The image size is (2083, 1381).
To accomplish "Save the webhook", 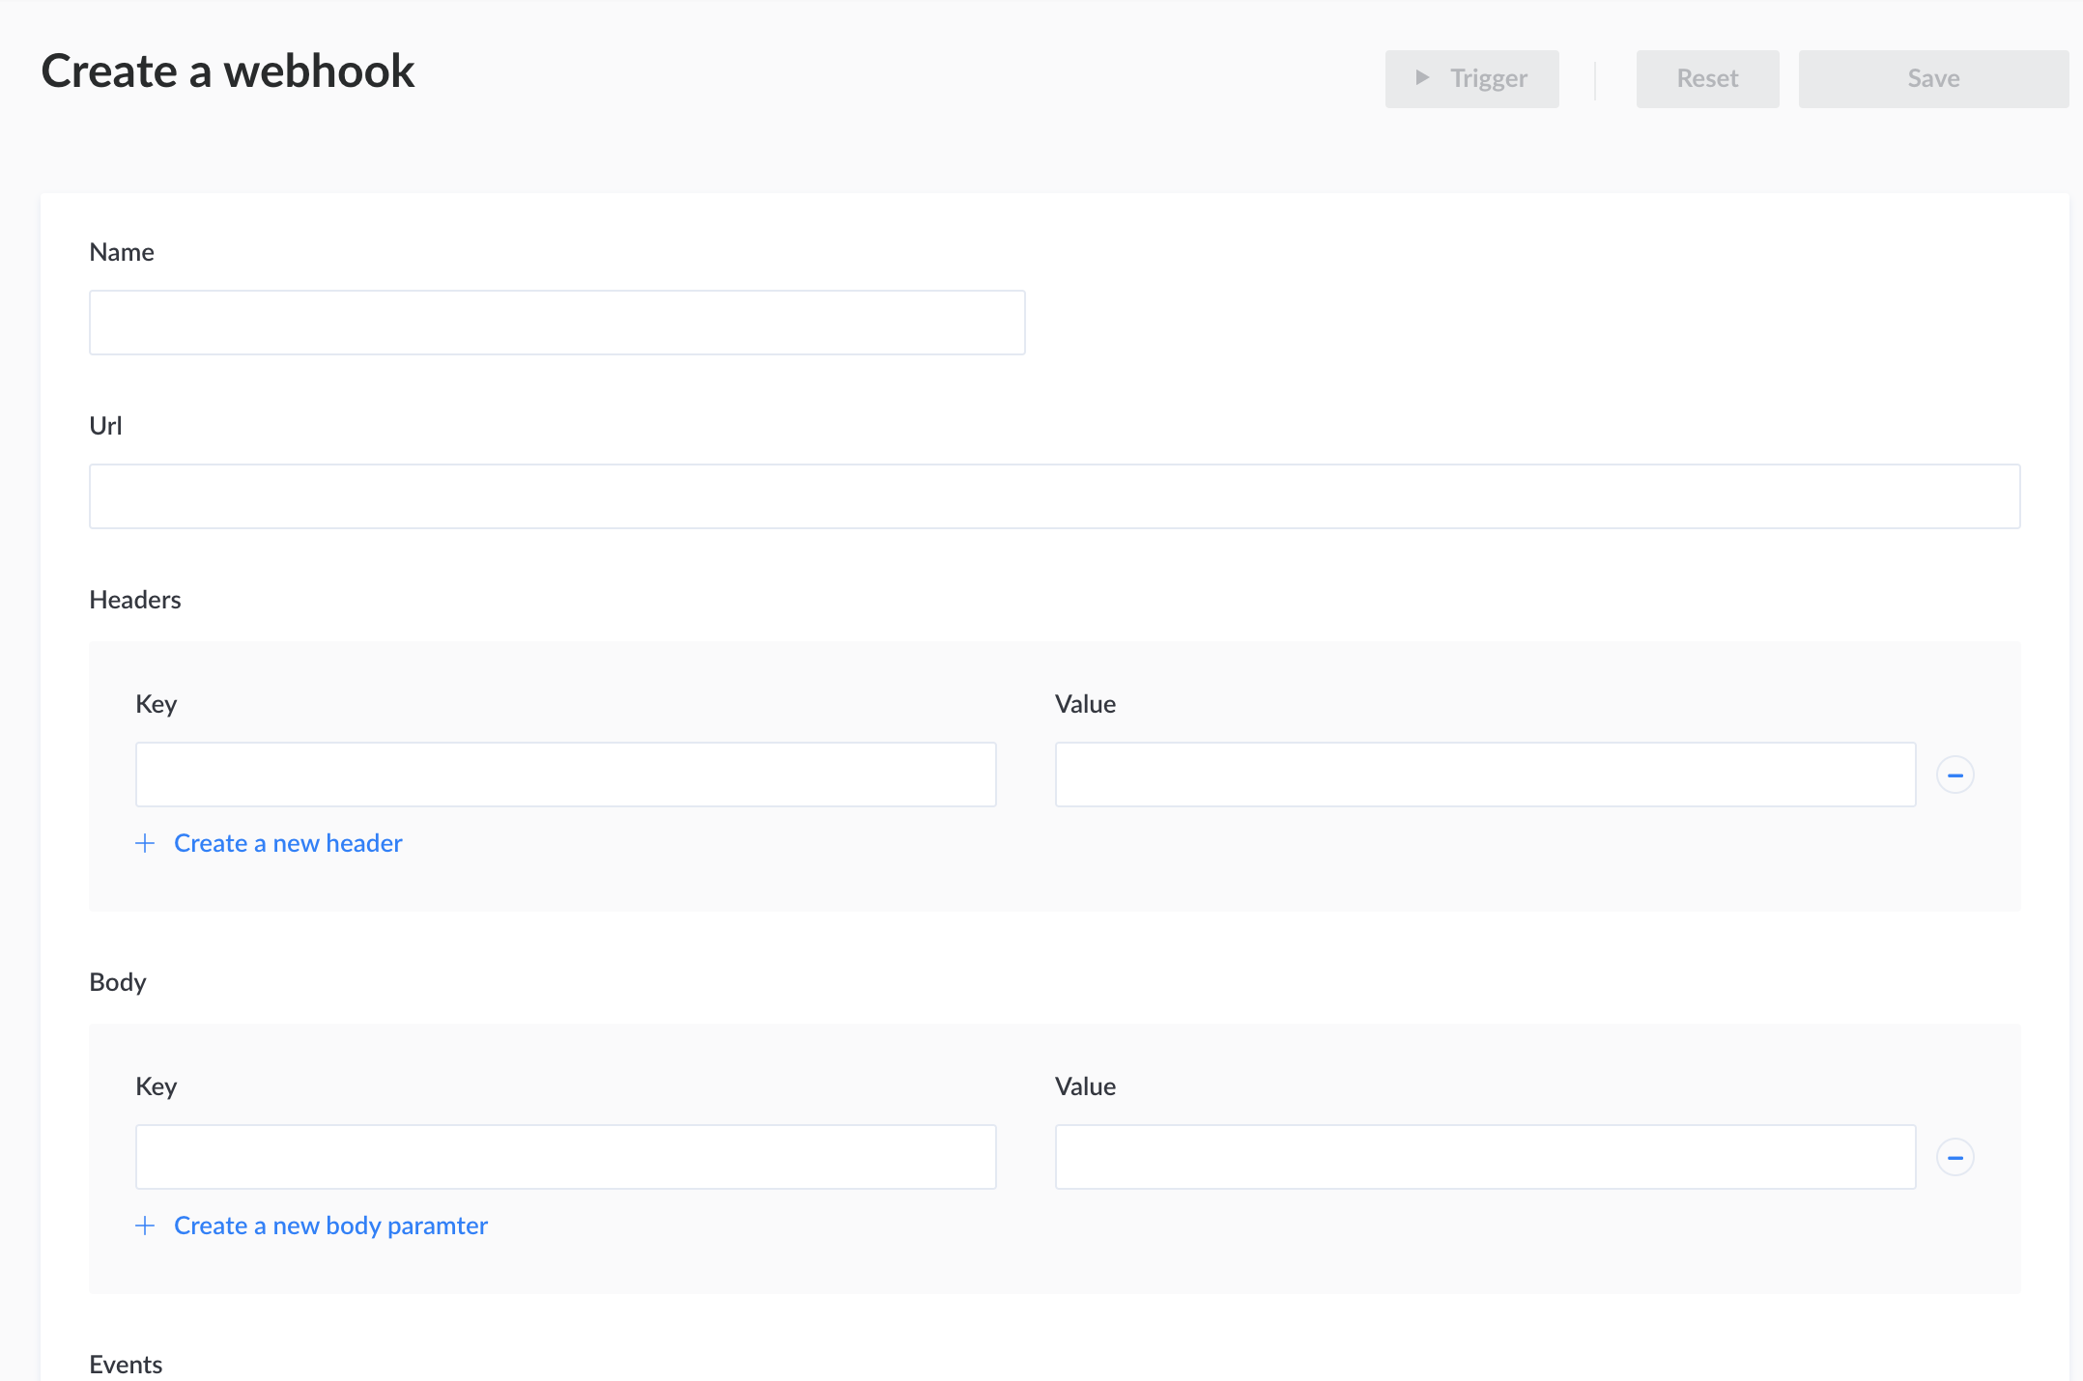I will (x=1932, y=79).
